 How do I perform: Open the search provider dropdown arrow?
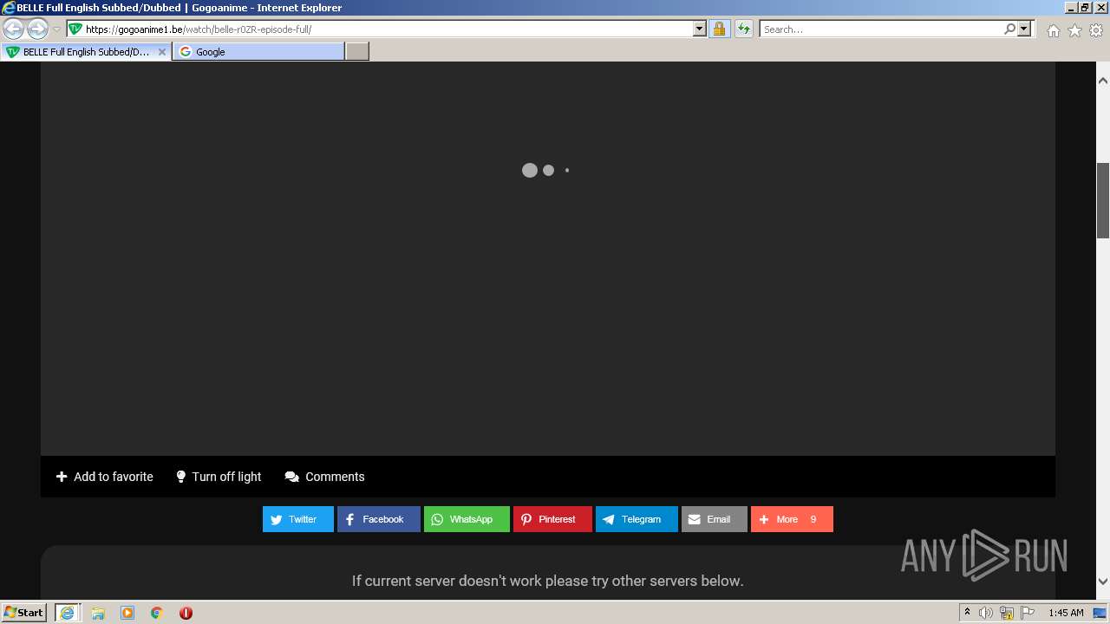pyautogui.click(x=1024, y=29)
